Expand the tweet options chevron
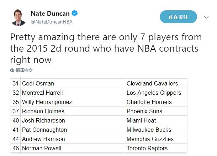 click(206, 17)
